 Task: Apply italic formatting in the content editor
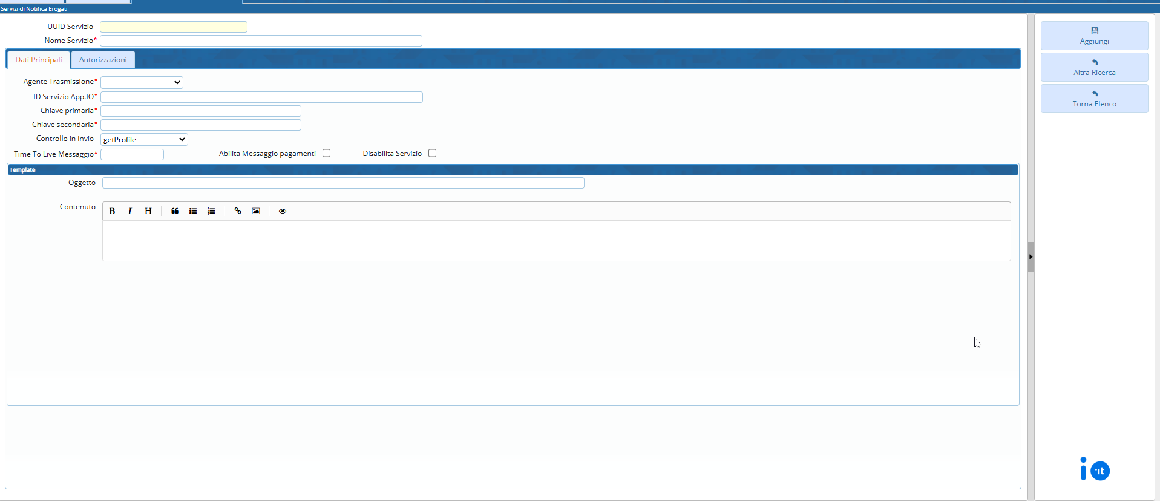129,211
